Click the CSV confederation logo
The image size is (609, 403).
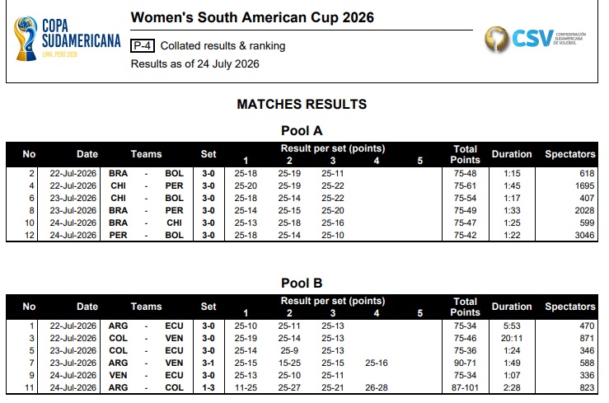(535, 39)
